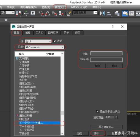Screen dimensions: 140x137
Task: Open the 帮助(H) menu
Action: [97, 7]
